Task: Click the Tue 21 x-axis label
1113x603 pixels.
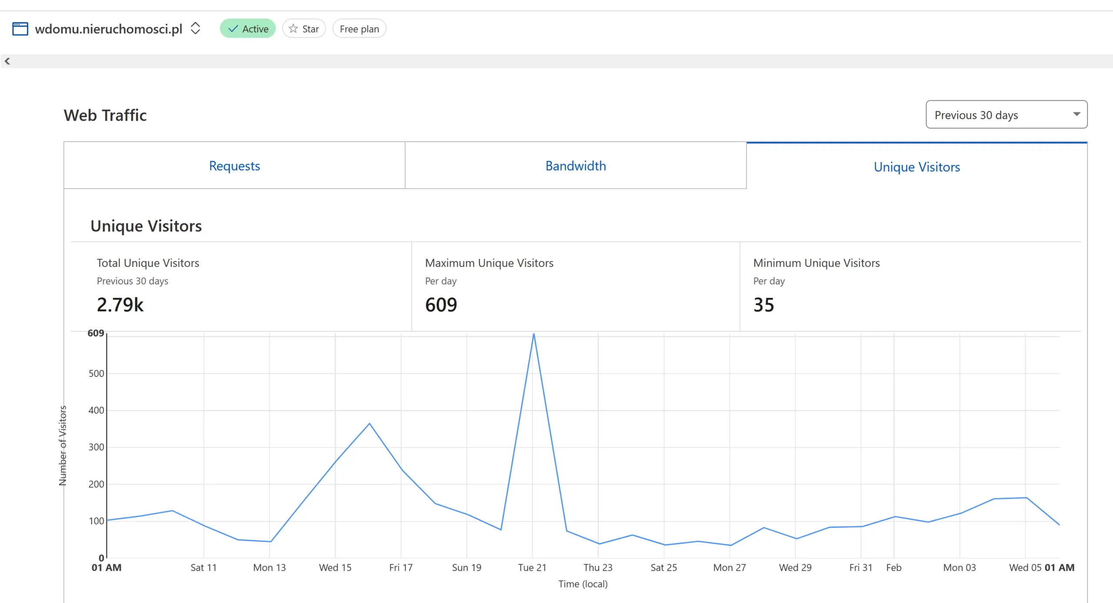Action: [x=532, y=567]
